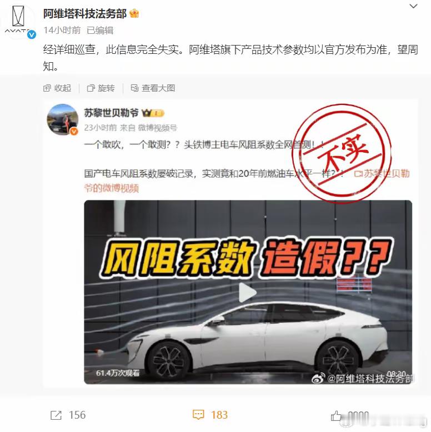The height and width of the screenshot is (432, 431).
Task: Click the repost share icon
Action: [56, 415]
